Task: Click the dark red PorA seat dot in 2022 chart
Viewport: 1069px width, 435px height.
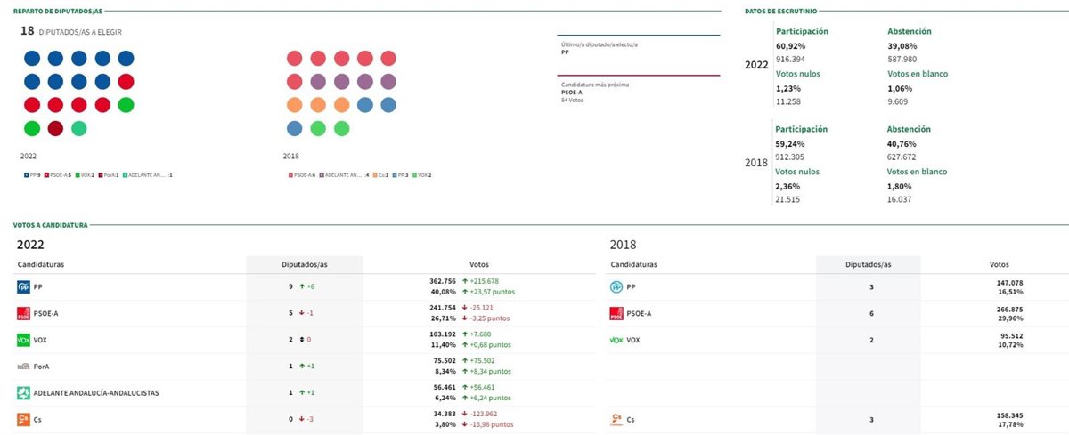Action: 55,128
